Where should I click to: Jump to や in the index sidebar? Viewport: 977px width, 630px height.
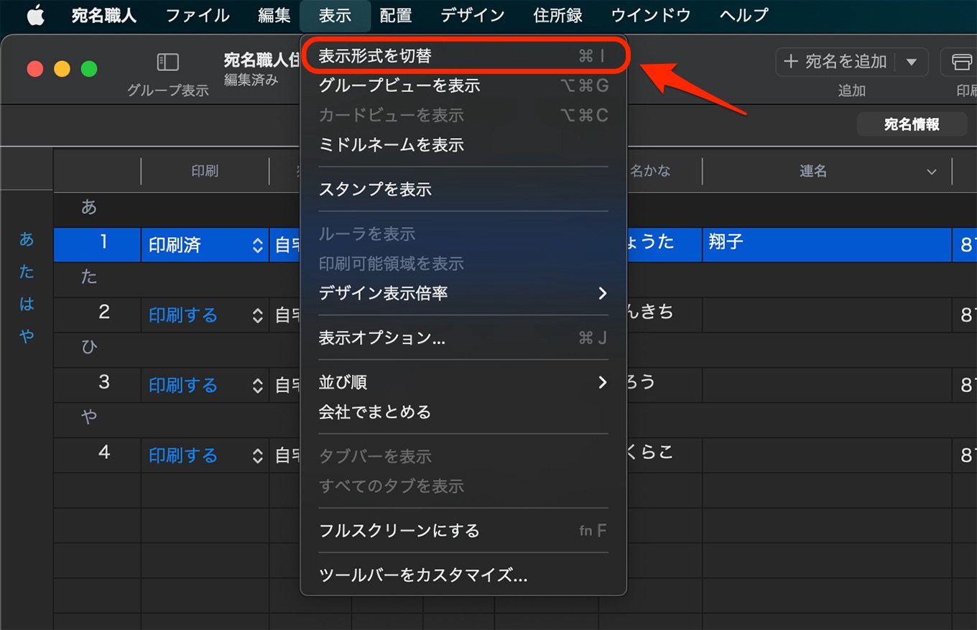[x=27, y=335]
